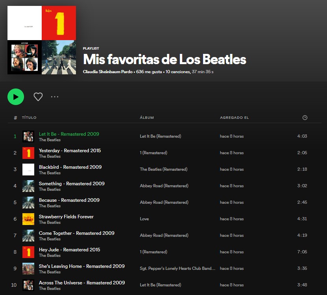Sort tracks by the TÍTULO column header

pyautogui.click(x=29, y=118)
